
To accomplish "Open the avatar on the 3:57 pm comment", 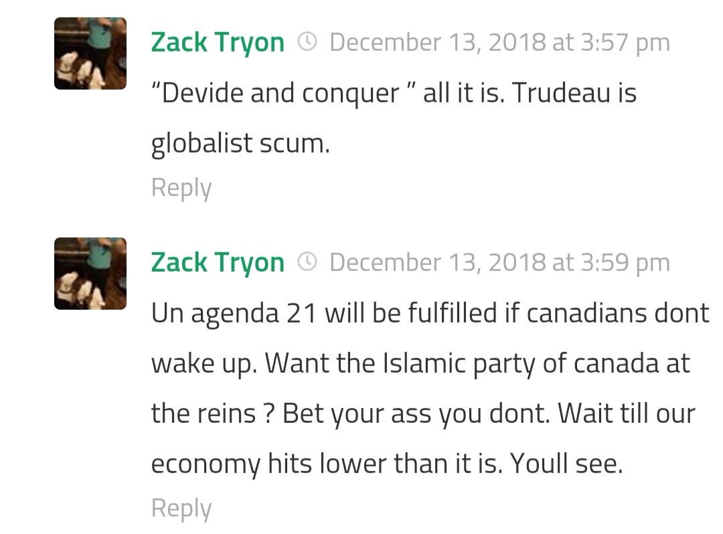I will (90, 54).
